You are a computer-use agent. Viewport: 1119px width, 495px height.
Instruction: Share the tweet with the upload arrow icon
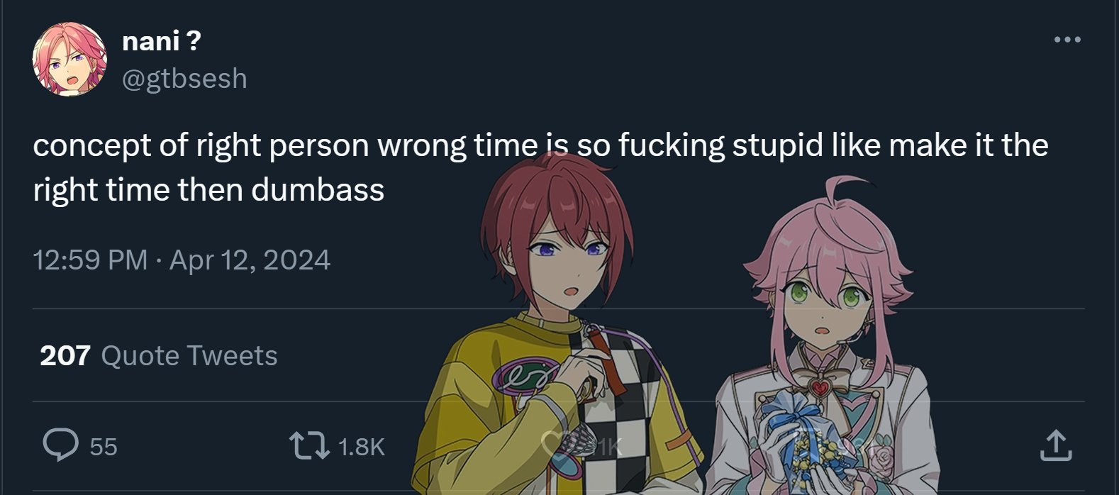(1055, 445)
